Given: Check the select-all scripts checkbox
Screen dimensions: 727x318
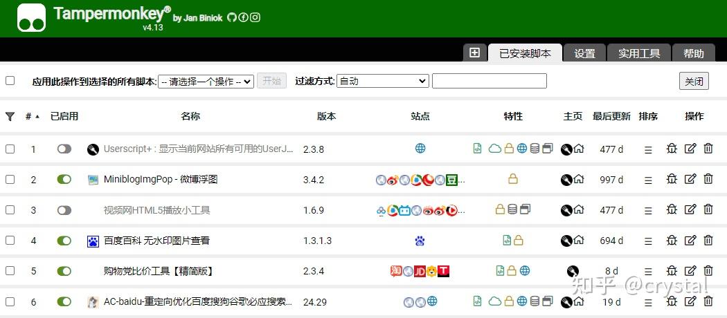Looking at the screenshot, I should click(x=10, y=81).
